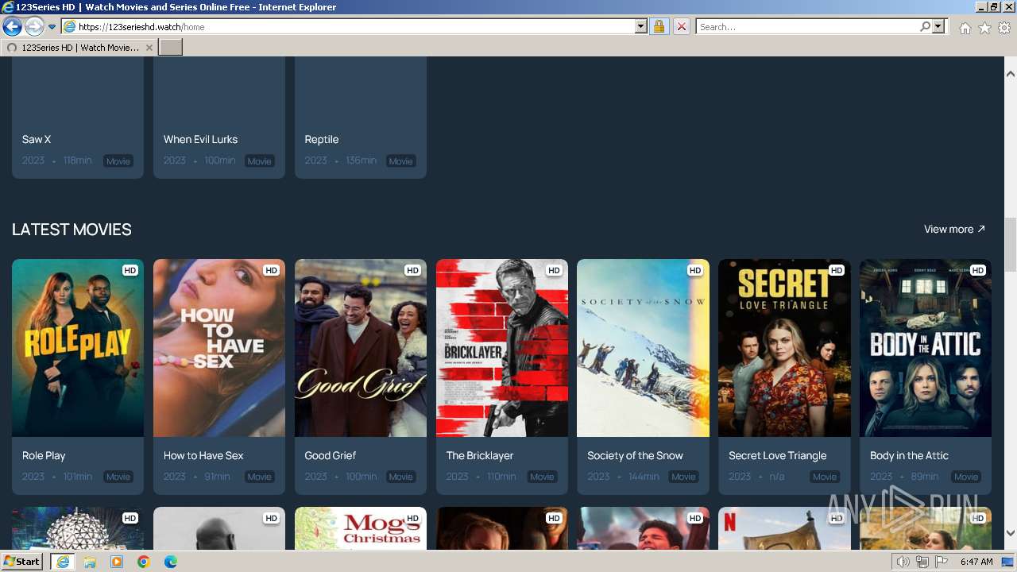Click the vertical scrollbar thumb
Screen dimensions: 1017x572
pos(1011,244)
